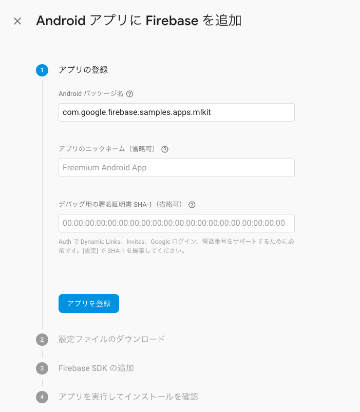Expand the 設定ファイルのダウンロード step
360x412 pixels.
[112, 339]
